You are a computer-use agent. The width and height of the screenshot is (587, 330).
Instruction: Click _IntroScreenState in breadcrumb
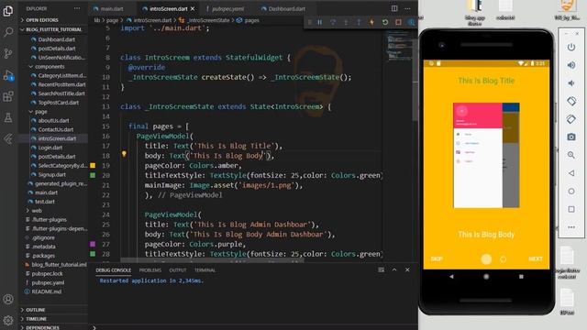pyautogui.click(x=208, y=20)
